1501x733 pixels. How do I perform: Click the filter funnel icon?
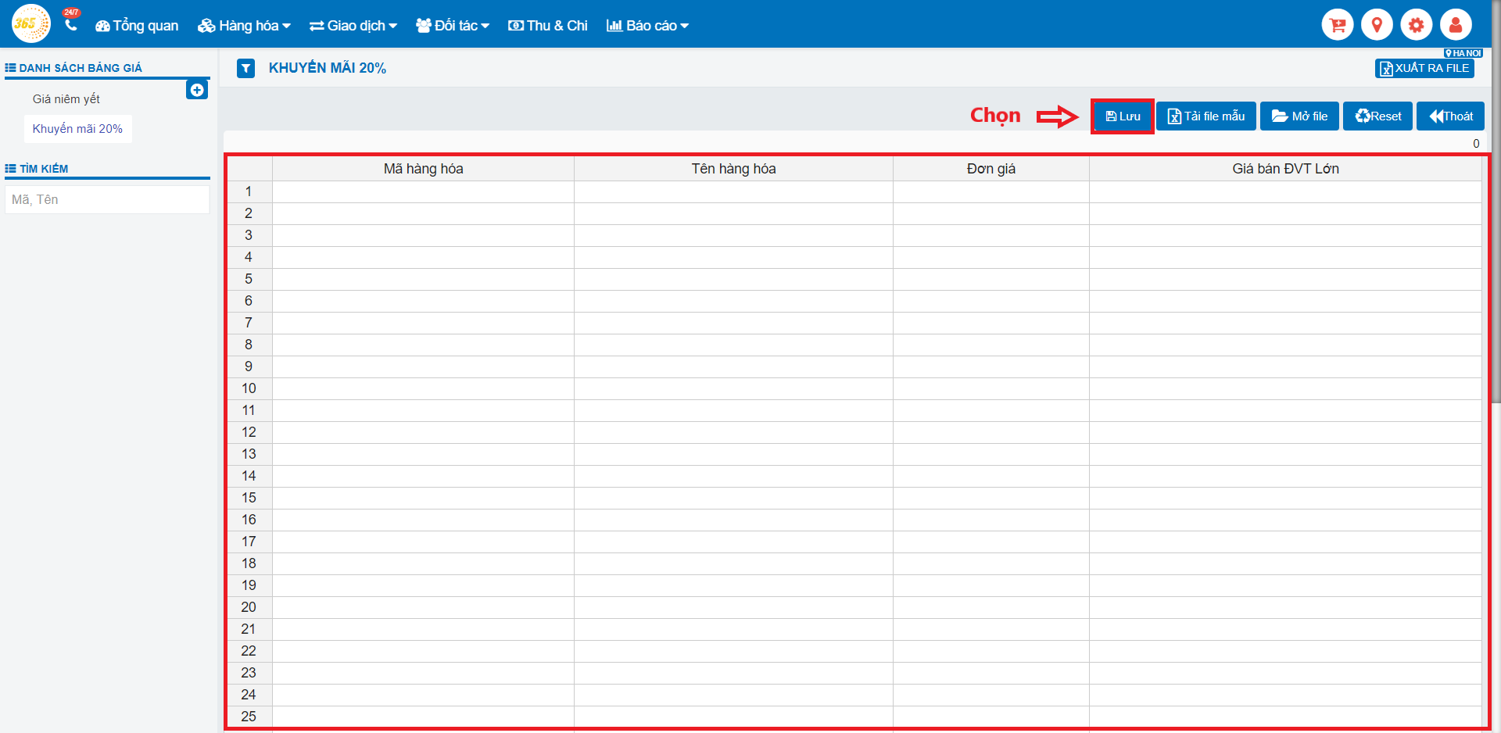click(x=246, y=69)
